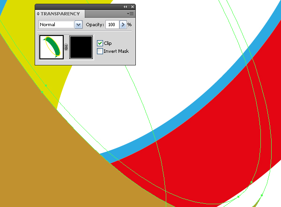281x207 pixels.
Task: Open the Normal blending mode dropdown
Action: [x=79, y=25]
